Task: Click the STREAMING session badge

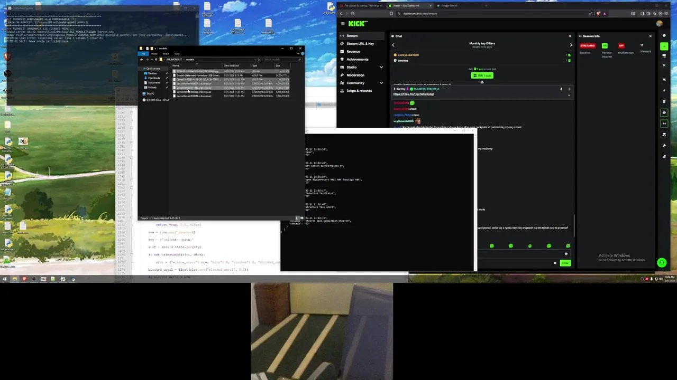Action: coord(588,45)
